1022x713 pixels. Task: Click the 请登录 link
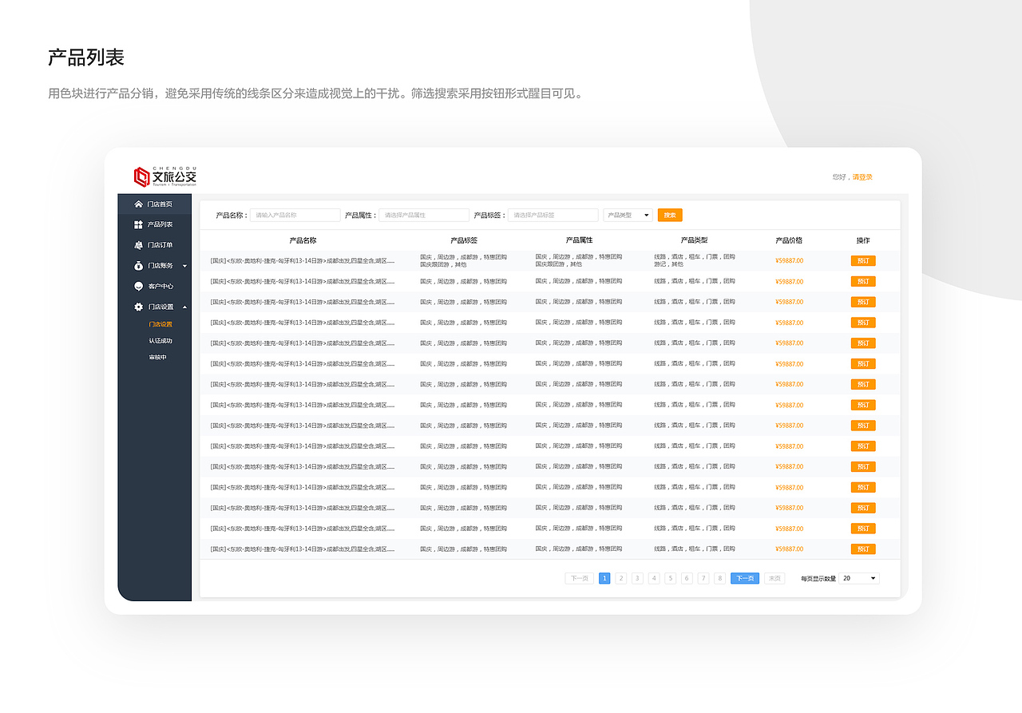862,177
